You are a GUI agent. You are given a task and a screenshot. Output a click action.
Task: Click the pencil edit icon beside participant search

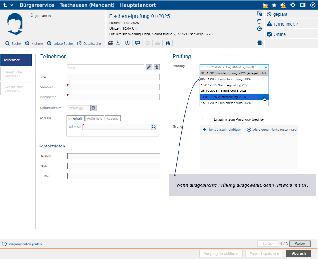pyautogui.click(x=149, y=67)
